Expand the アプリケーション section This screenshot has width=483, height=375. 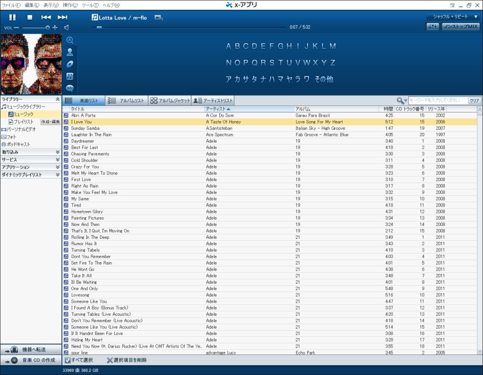58,167
